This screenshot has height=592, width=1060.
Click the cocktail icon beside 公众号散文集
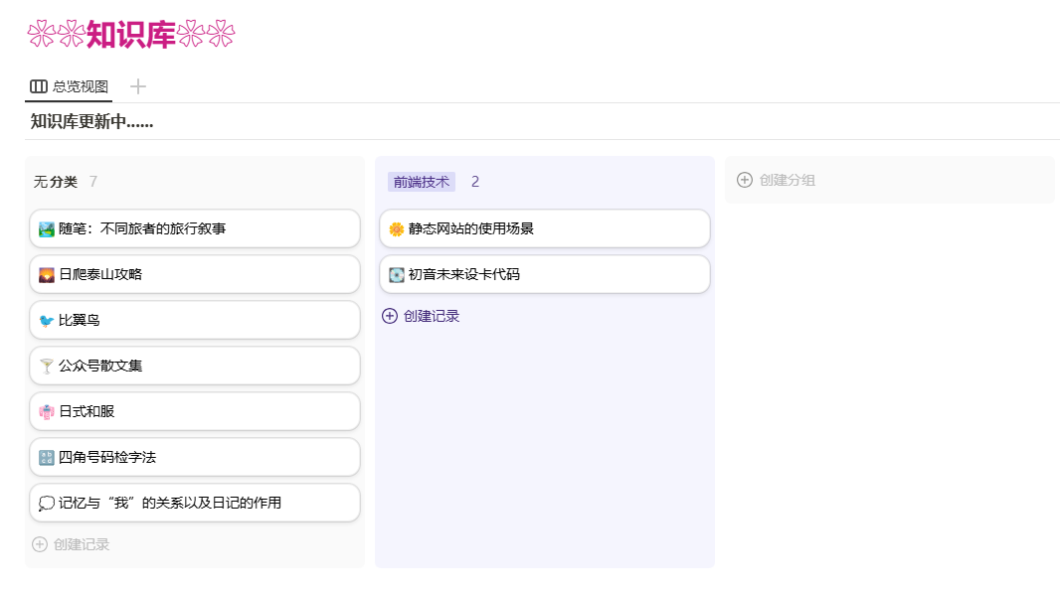[46, 367]
